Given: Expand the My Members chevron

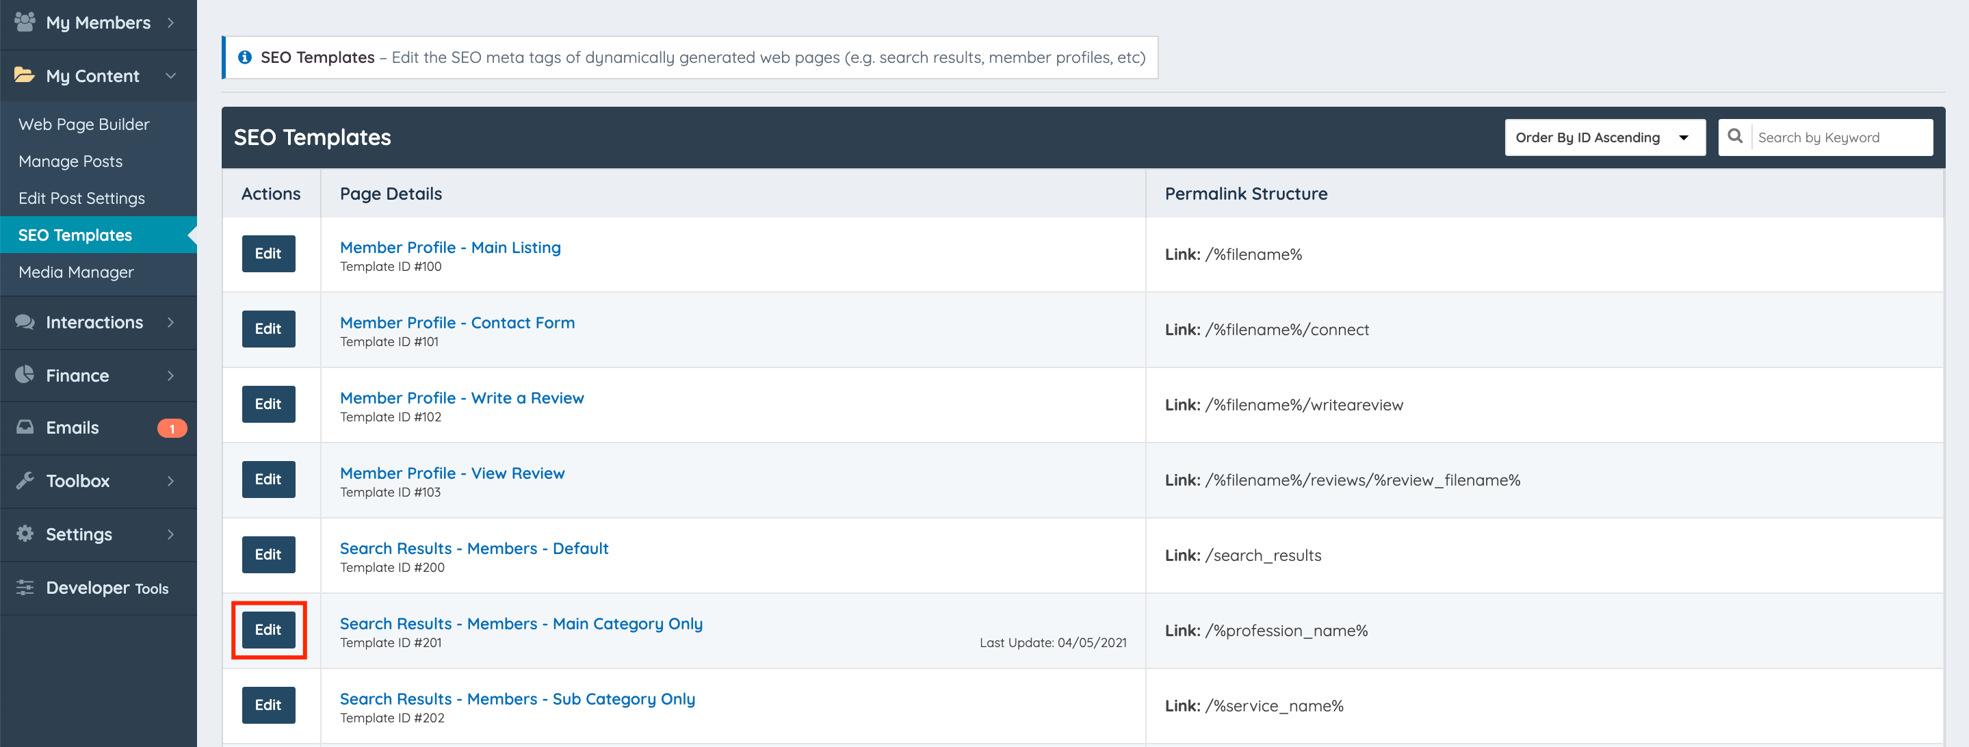Looking at the screenshot, I should point(170,23).
